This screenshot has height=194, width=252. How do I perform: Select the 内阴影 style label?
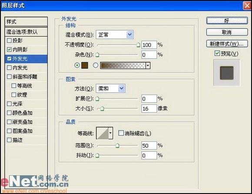click(20, 50)
